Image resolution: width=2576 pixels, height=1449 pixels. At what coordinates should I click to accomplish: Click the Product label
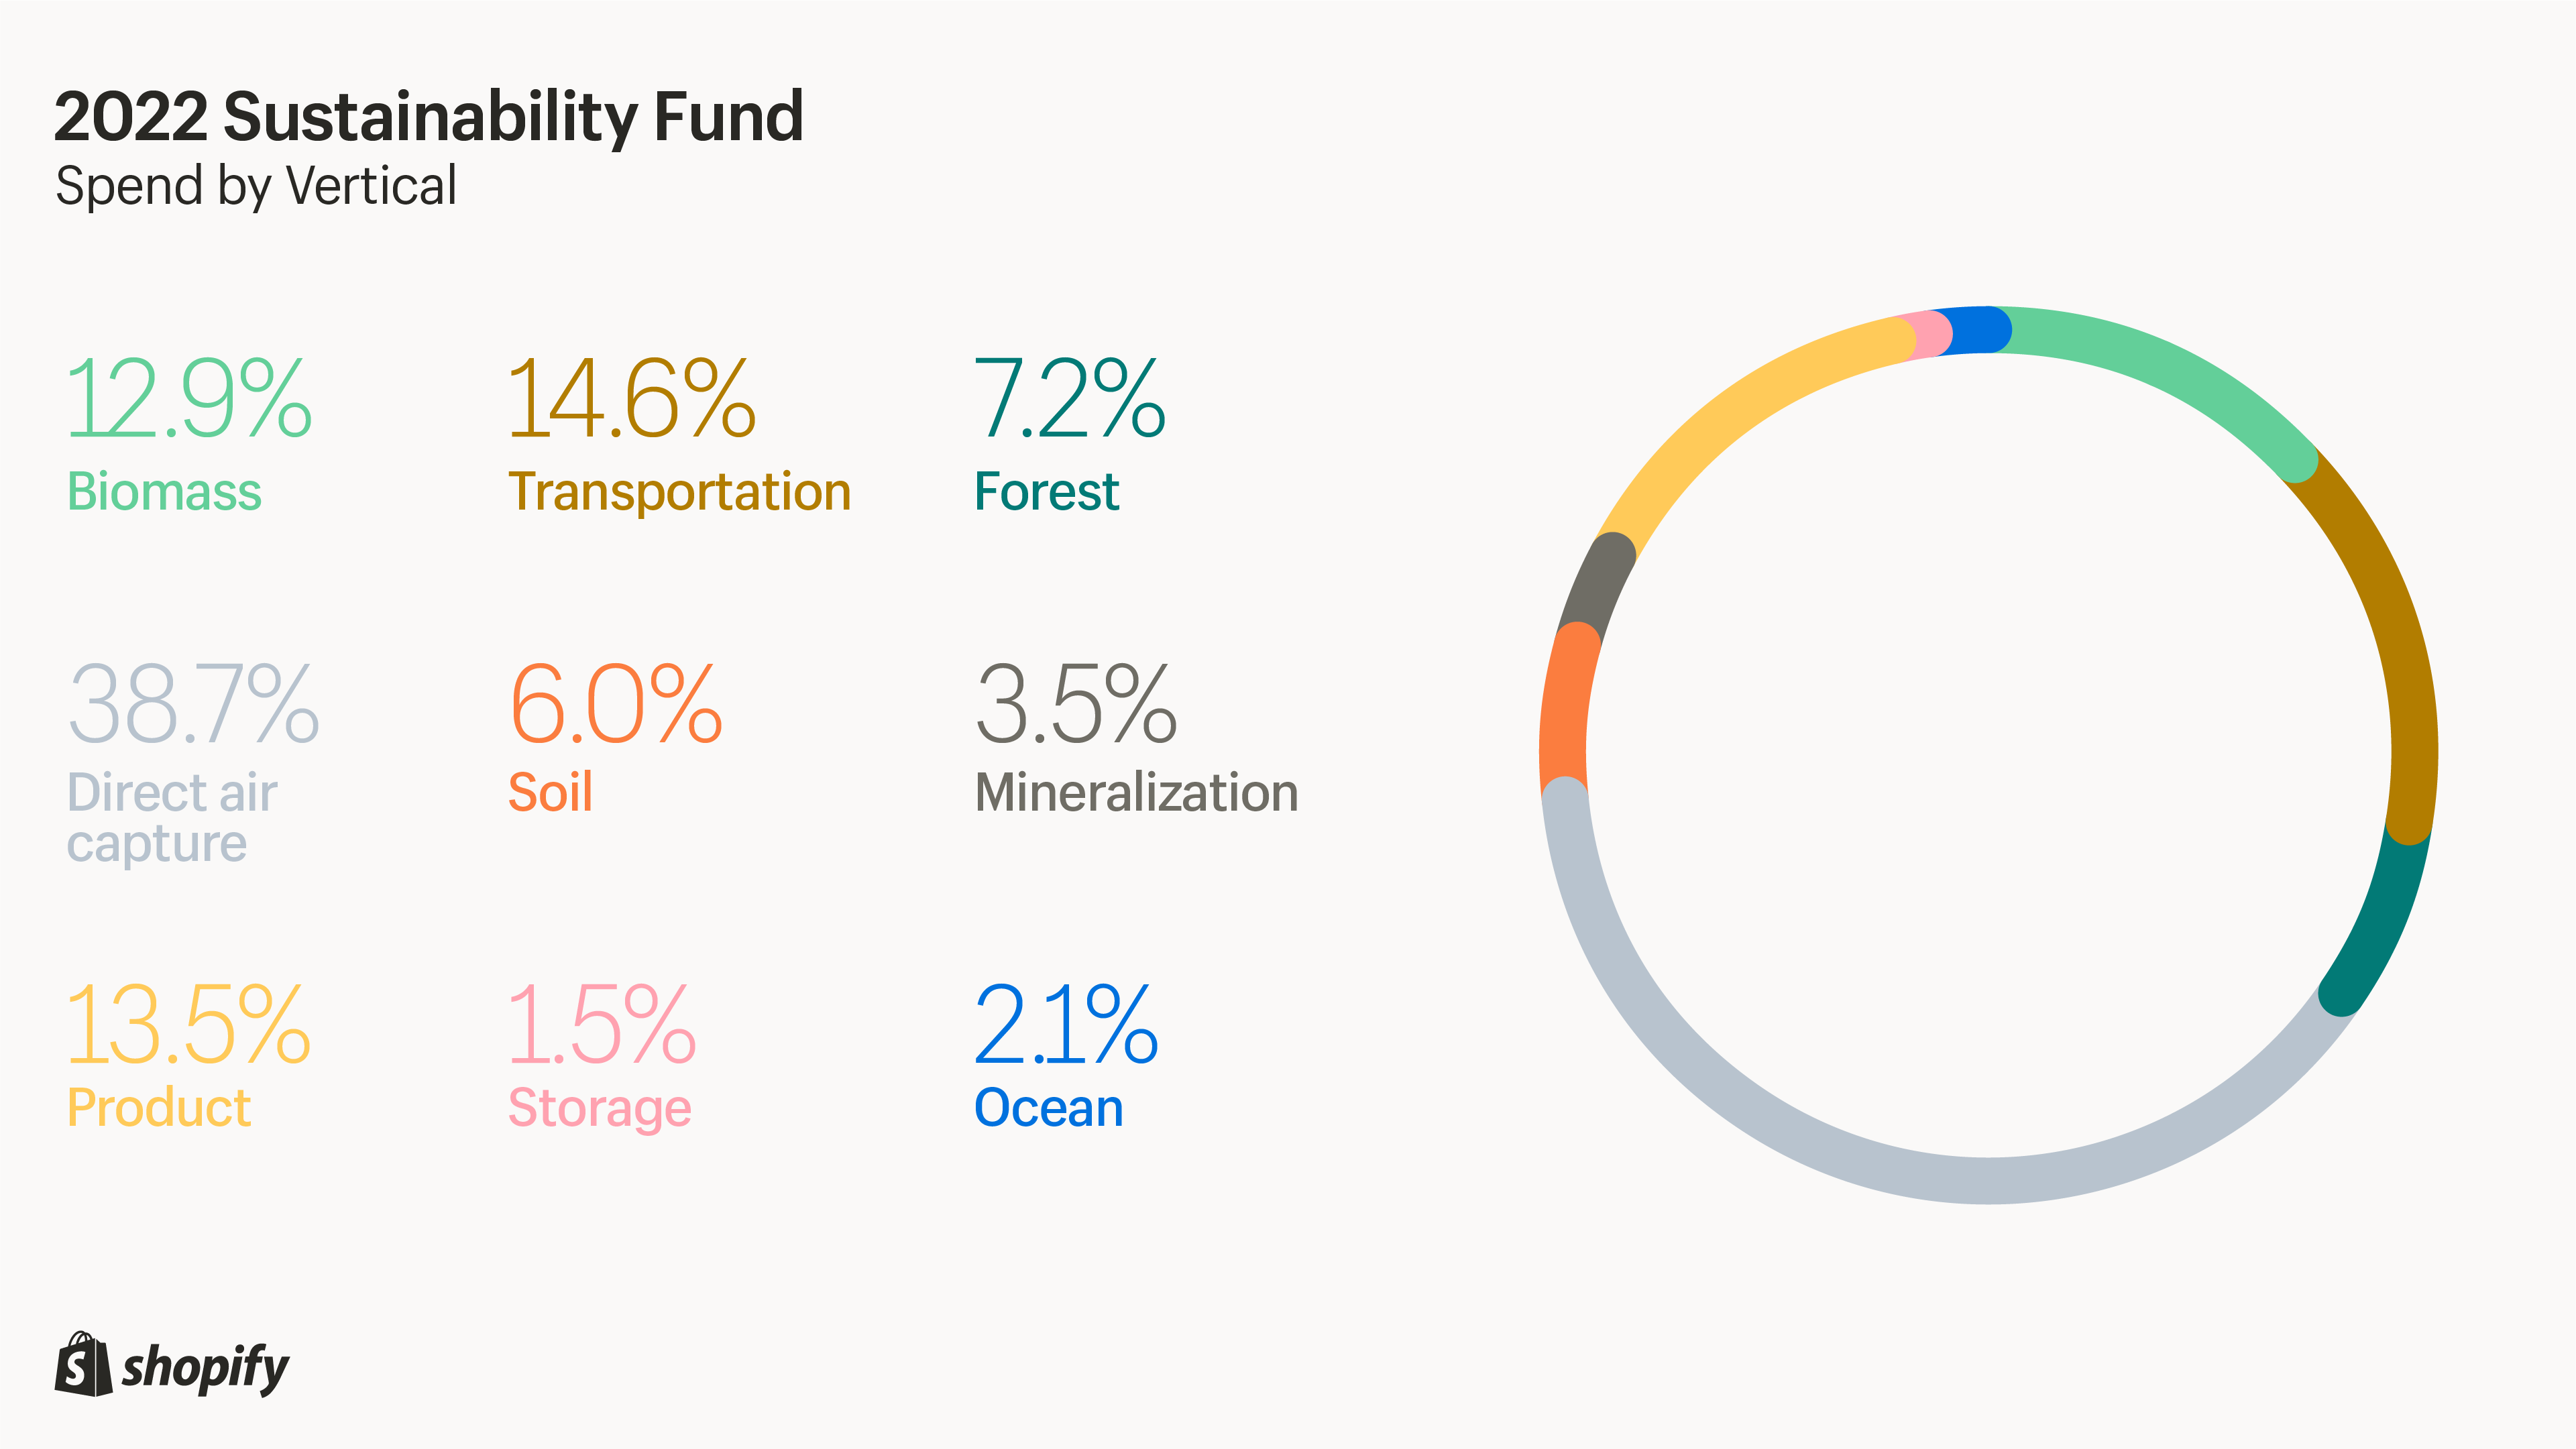[159, 1108]
